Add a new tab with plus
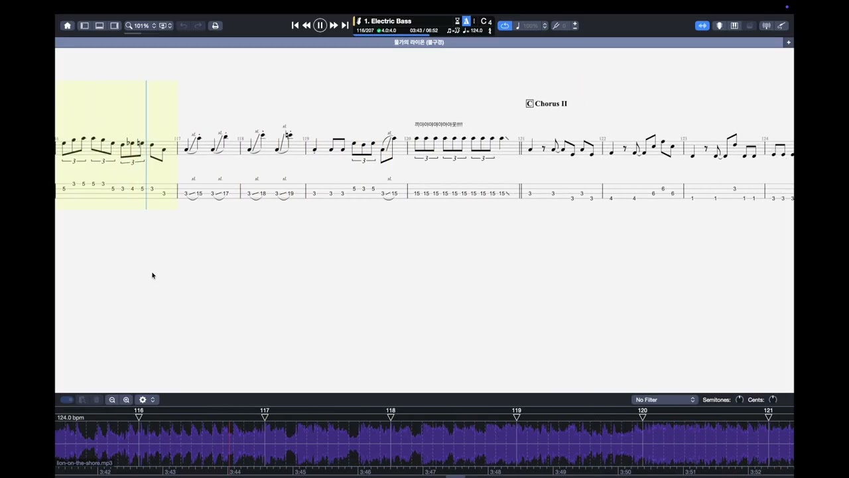The image size is (849, 478). click(789, 42)
